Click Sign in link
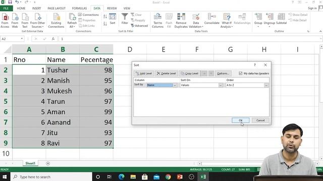323x181 pixels. coord(312,8)
